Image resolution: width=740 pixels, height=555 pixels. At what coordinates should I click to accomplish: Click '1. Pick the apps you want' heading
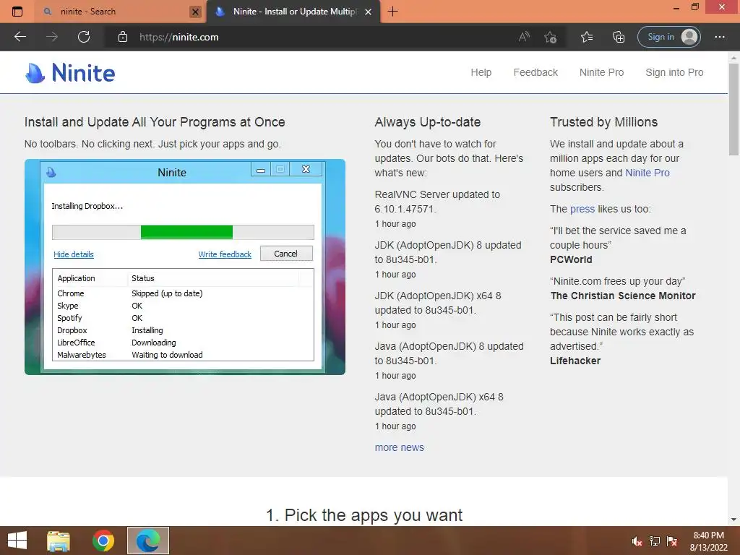(364, 515)
